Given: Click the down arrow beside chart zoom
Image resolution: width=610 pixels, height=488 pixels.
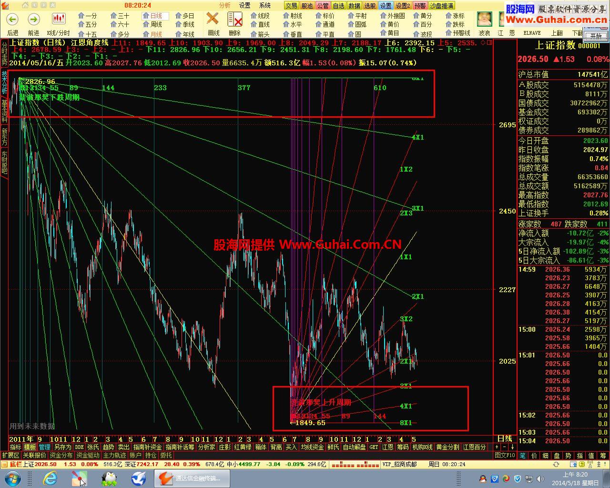Looking at the screenshot, I should pos(512,447).
